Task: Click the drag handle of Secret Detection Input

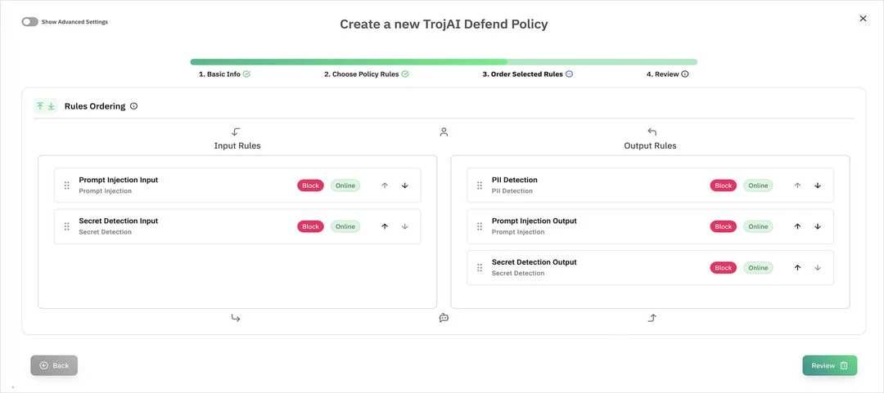Action: tap(67, 226)
